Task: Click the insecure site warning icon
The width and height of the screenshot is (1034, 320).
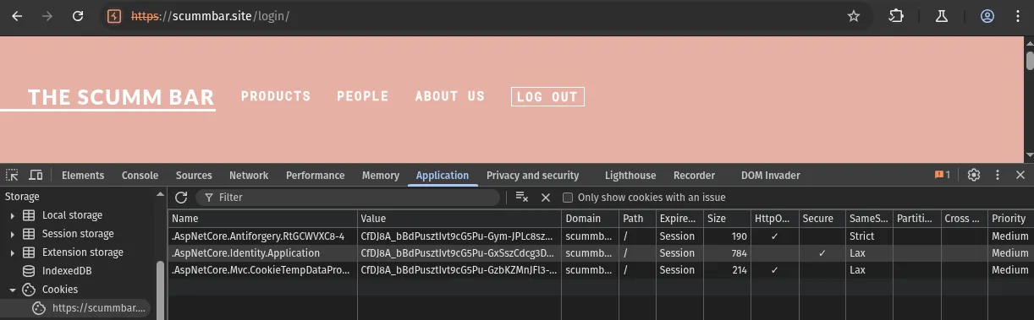Action: coord(115,16)
